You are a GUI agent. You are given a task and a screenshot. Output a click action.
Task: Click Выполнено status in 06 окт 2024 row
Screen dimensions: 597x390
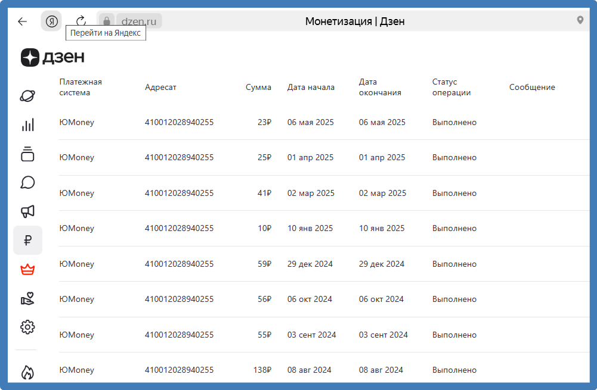[x=454, y=299]
